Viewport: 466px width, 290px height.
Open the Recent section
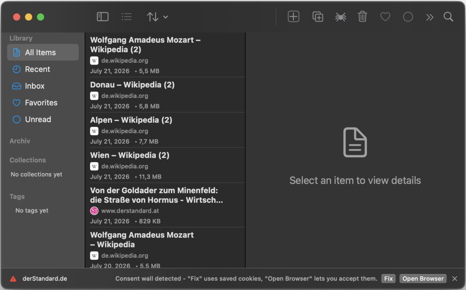coord(43,69)
